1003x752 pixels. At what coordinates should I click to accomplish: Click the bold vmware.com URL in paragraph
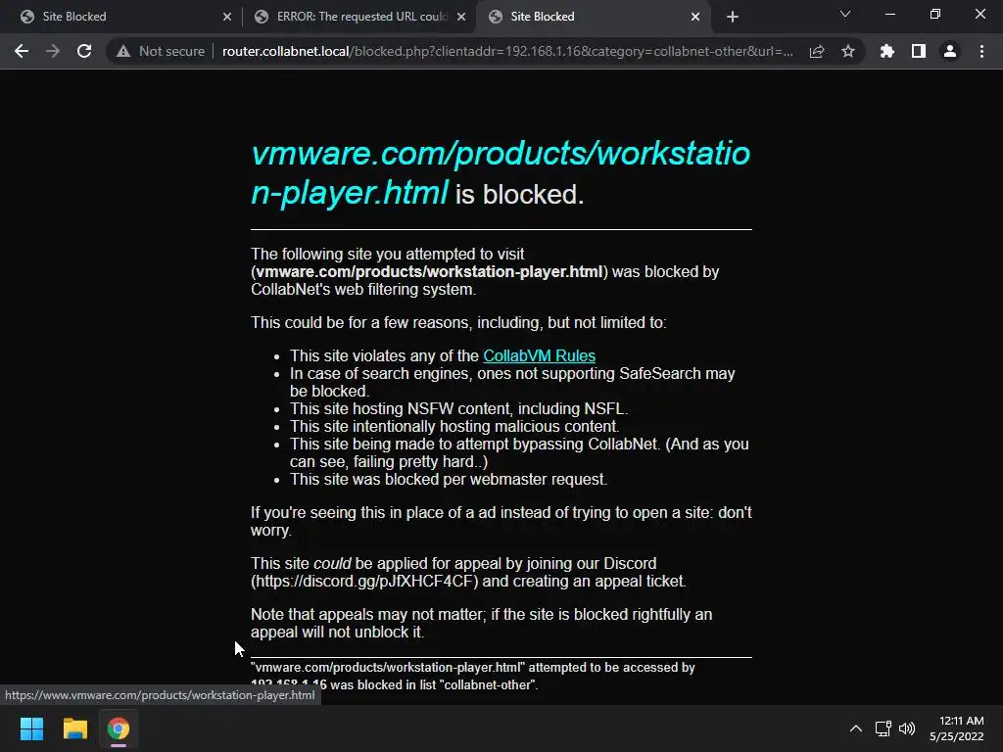click(x=429, y=272)
